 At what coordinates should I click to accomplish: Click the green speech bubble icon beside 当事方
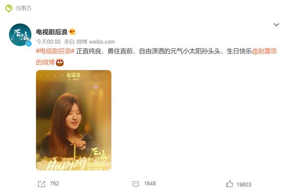click(8, 8)
